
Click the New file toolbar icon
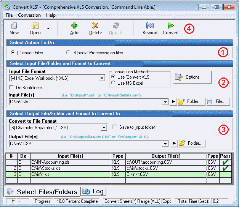(14, 26)
